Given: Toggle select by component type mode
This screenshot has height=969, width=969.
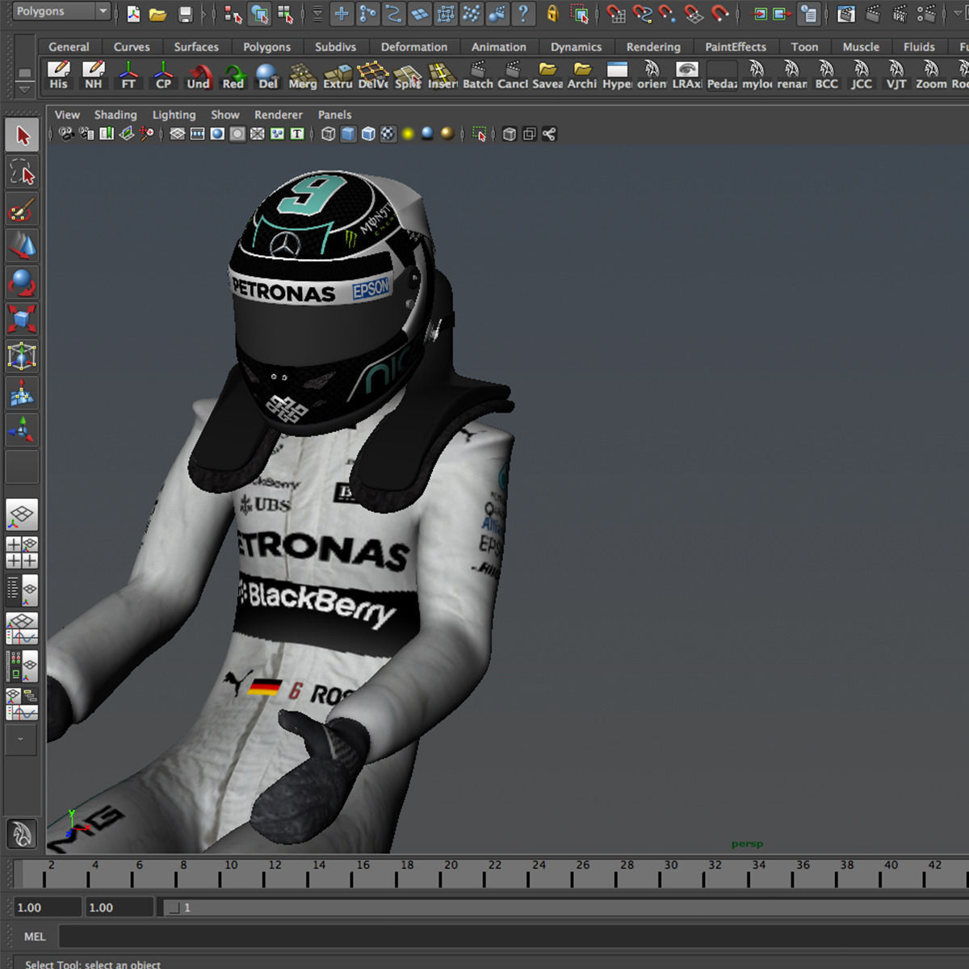Looking at the screenshot, I should pyautogui.click(x=285, y=13).
